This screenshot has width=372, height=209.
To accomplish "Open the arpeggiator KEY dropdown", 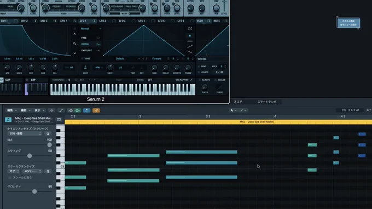I will 91,80.
